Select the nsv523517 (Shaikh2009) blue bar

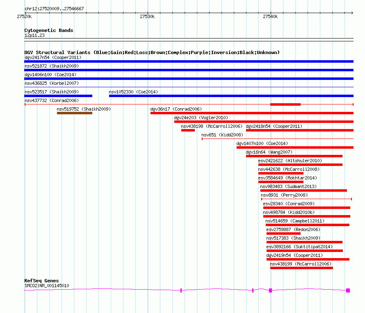point(58,96)
